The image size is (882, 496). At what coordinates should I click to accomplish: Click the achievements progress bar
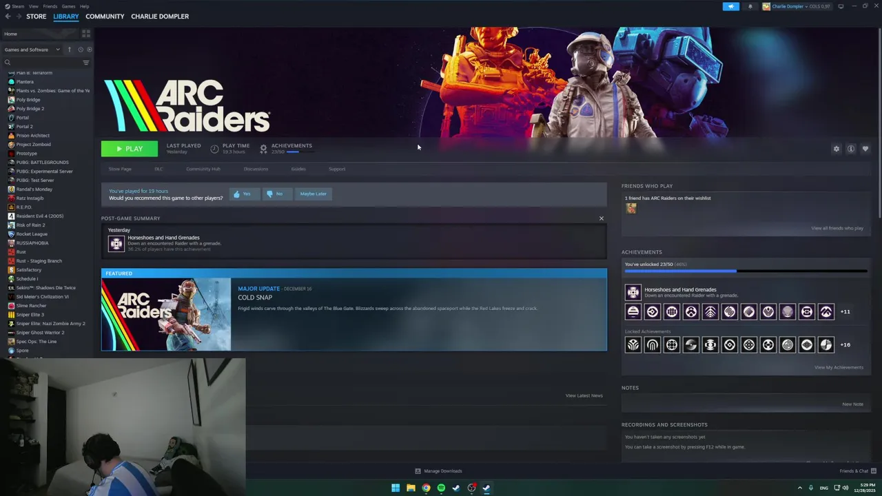746,271
